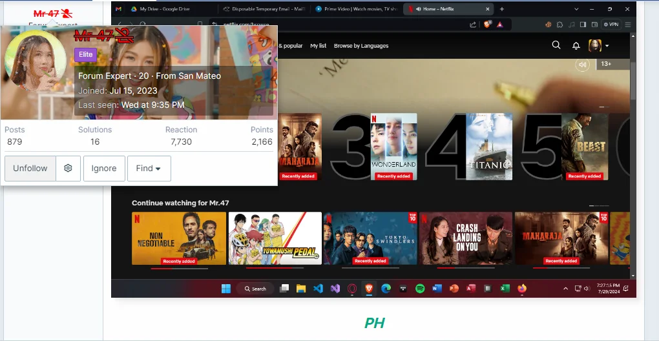659x341 pixels.
Task: Open File Explorer from taskbar
Action: coord(301,289)
